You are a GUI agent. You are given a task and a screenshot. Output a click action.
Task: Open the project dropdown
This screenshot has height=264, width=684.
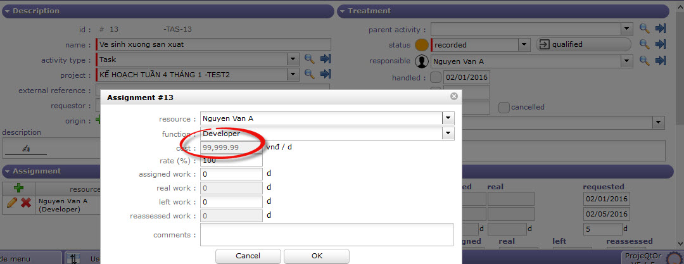point(294,75)
